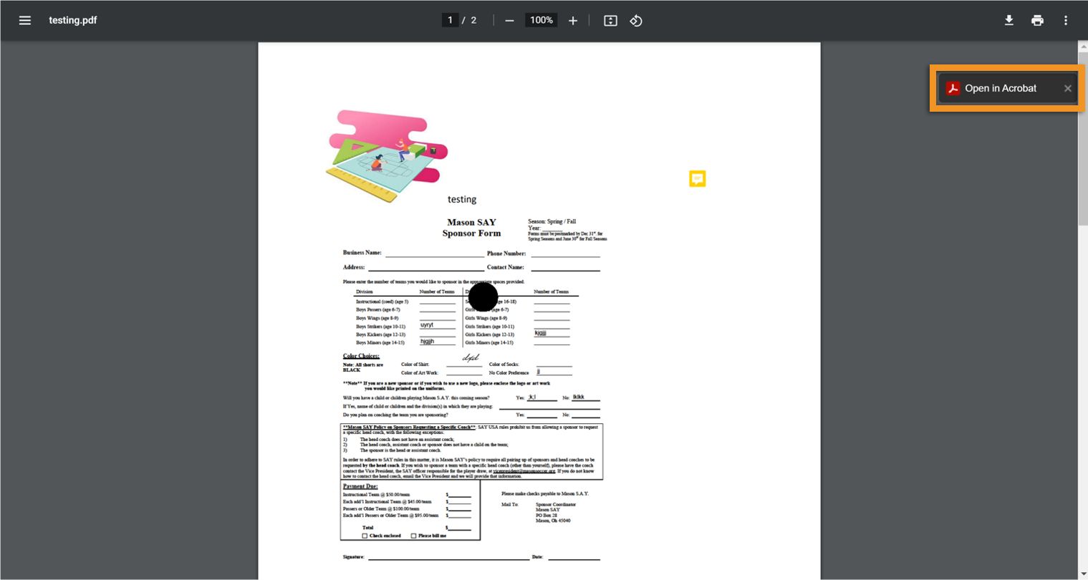Toggle the fit-to-page view
Screen dimensions: 1088x580
click(610, 20)
